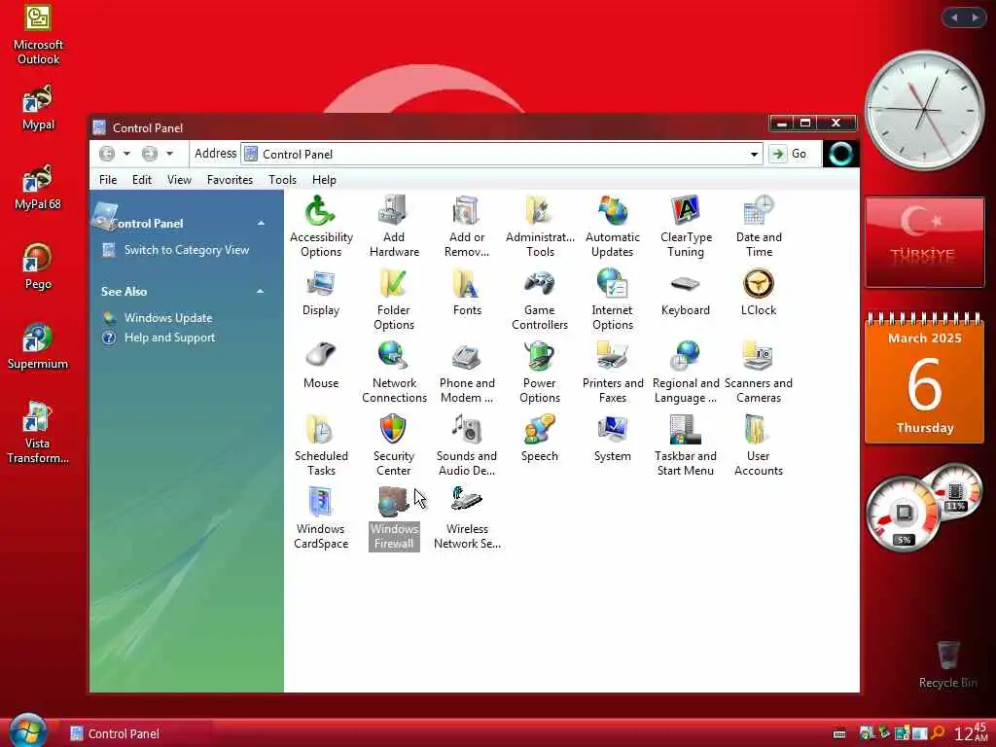The height and width of the screenshot is (747, 996).
Task: Open the View menu
Action: (179, 180)
